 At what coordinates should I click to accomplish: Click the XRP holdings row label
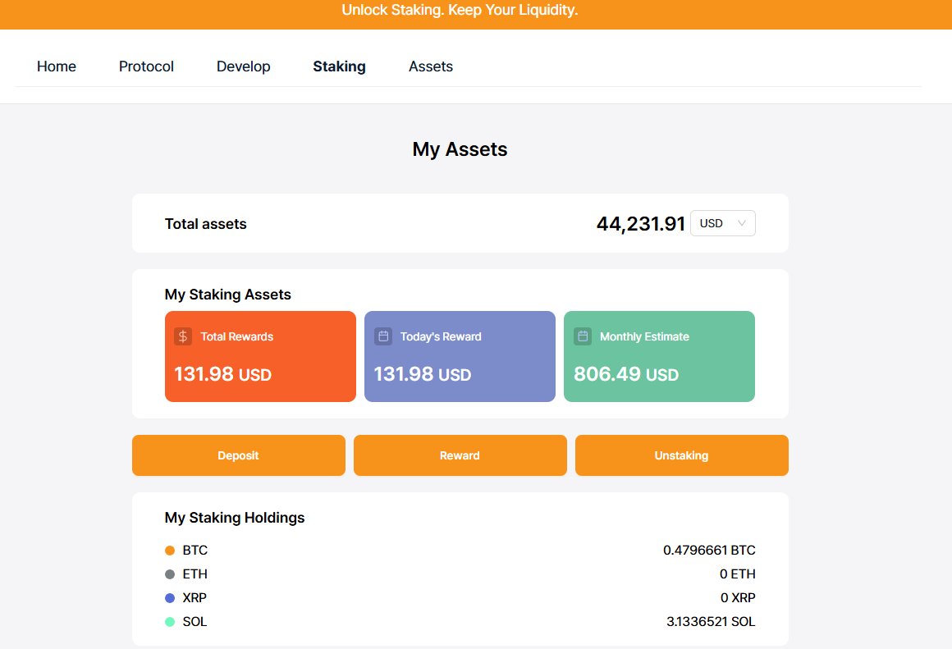[195, 598]
